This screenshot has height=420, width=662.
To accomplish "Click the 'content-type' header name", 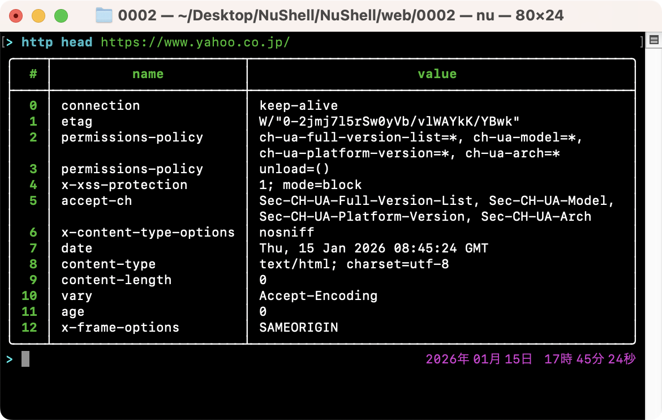I will point(108,264).
